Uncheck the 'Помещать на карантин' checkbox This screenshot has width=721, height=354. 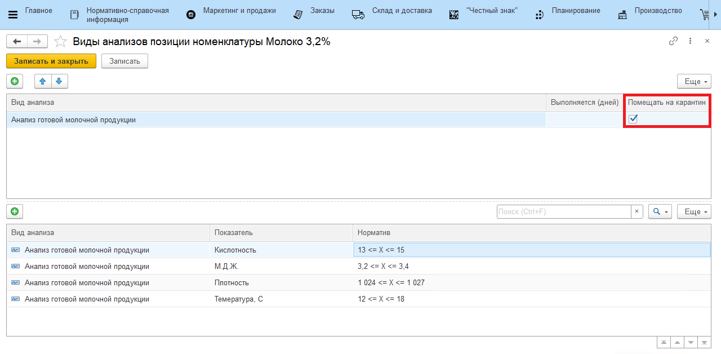[x=633, y=119]
